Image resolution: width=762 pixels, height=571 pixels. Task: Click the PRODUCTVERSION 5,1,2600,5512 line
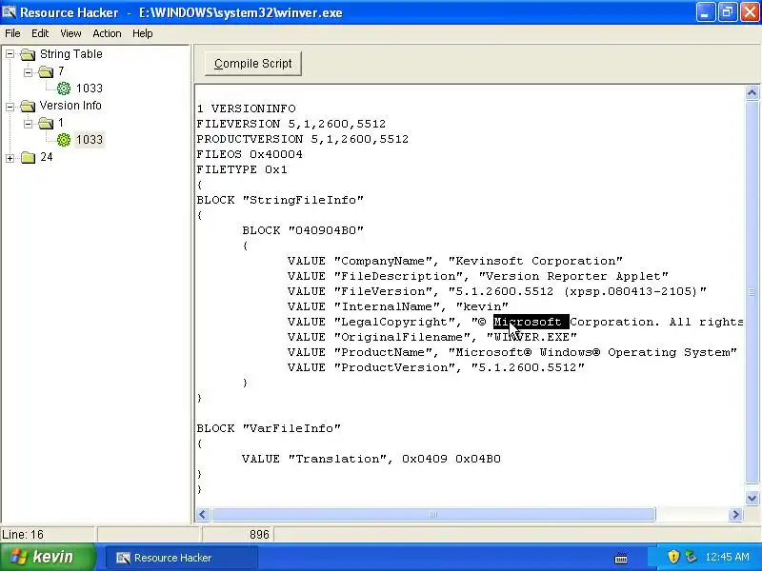tap(302, 139)
